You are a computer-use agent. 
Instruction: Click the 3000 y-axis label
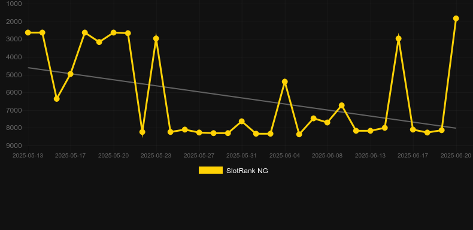14,40
